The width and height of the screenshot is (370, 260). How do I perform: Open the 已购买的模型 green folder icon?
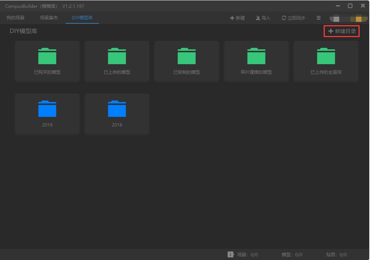pos(47,56)
